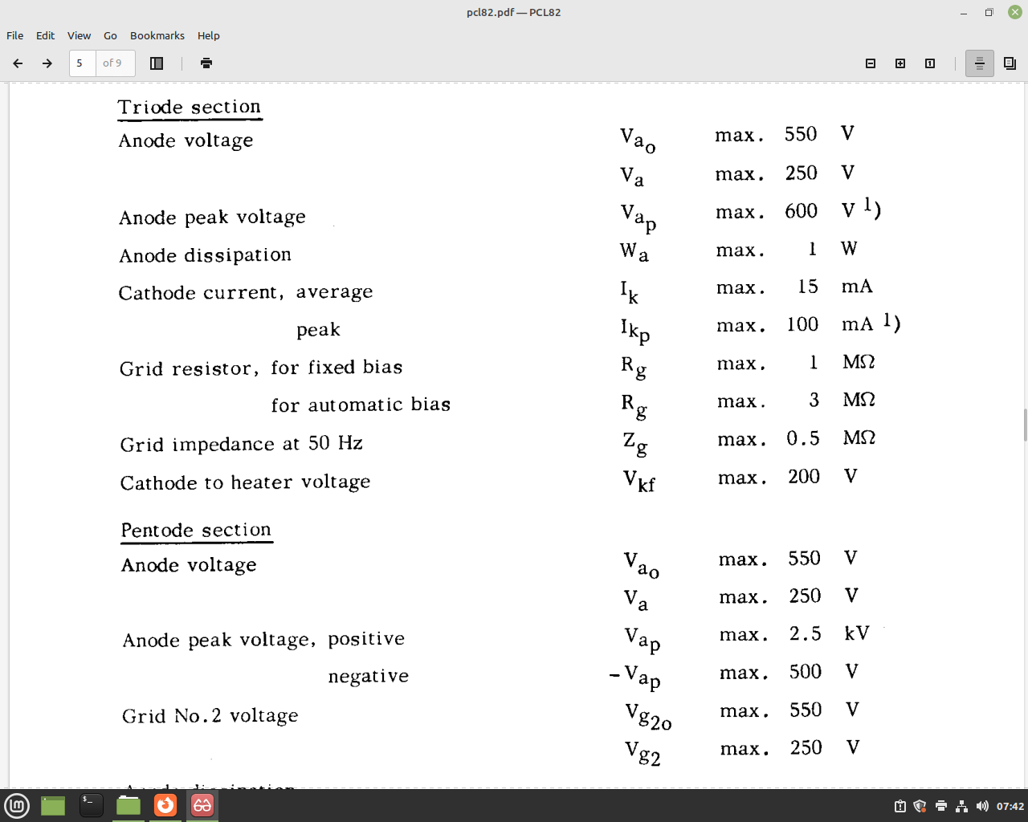This screenshot has height=822, width=1028.
Task: Open the Bookmarks menu
Action: [157, 35]
